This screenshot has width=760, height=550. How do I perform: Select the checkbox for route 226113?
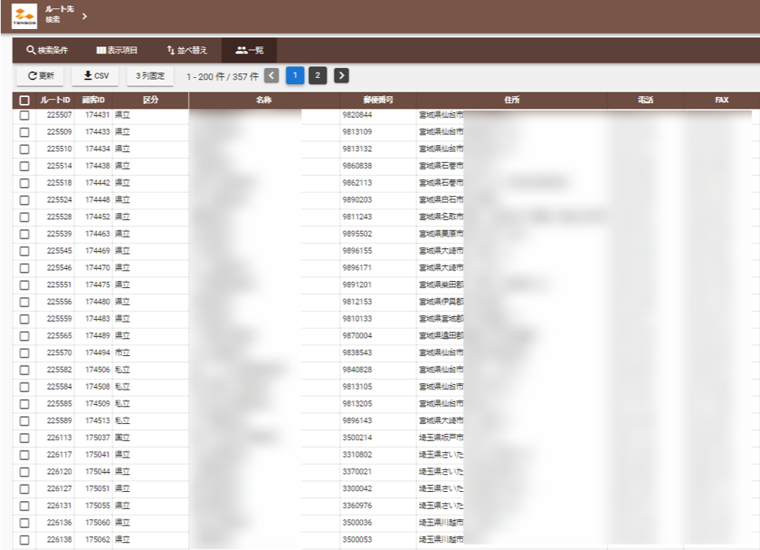[x=24, y=438]
